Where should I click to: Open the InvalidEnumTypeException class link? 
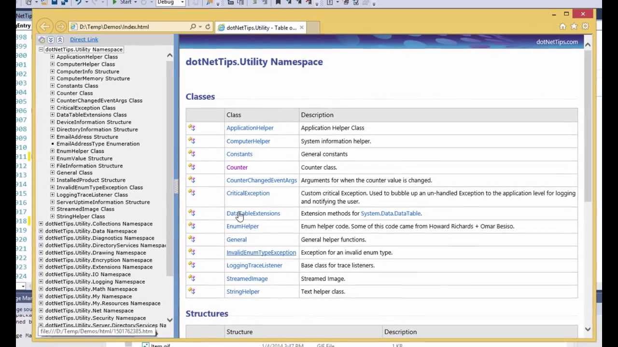pyautogui.click(x=261, y=253)
